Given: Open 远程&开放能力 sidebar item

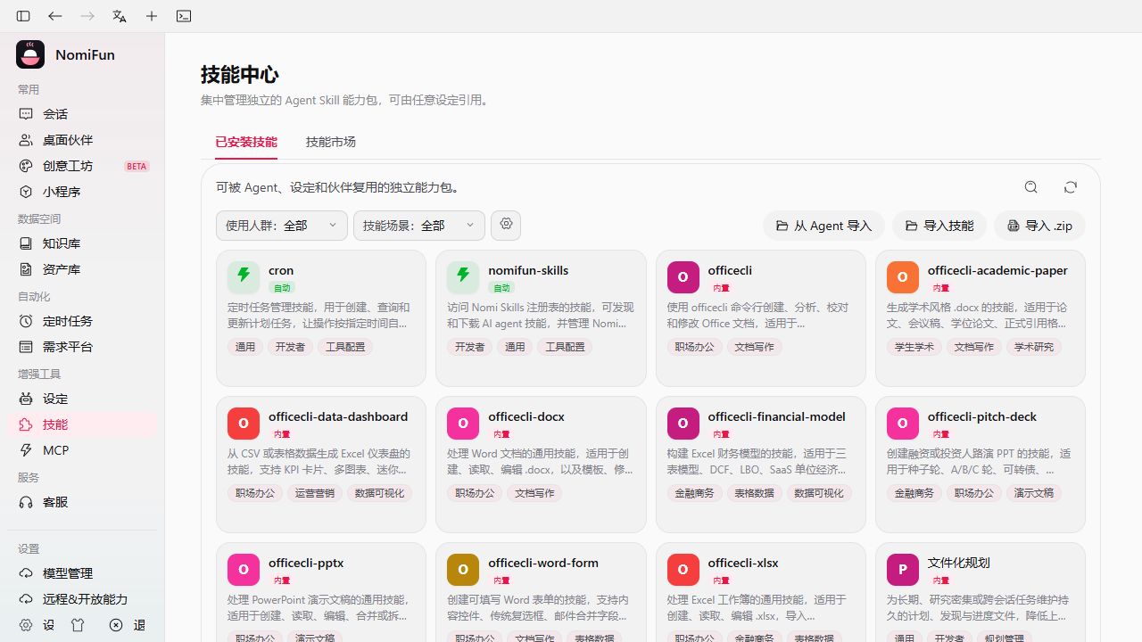Looking at the screenshot, I should point(82,599).
